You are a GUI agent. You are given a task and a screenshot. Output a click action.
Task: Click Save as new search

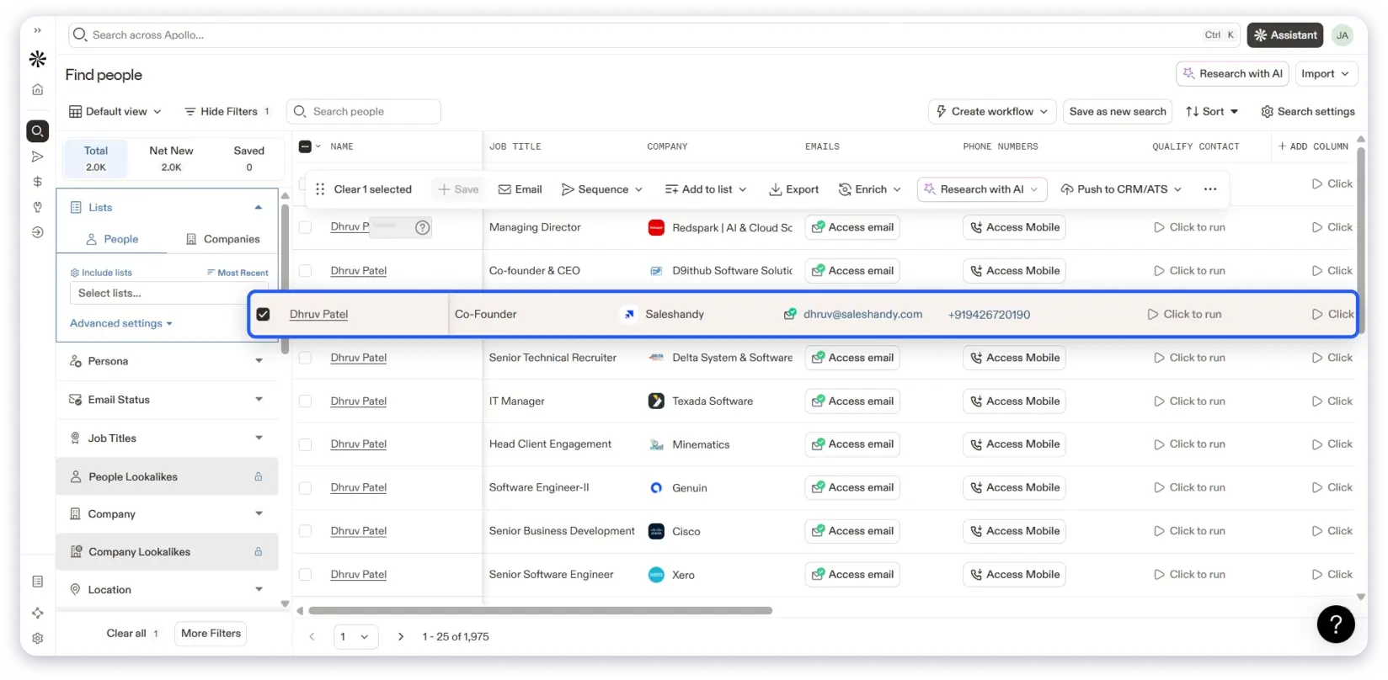[x=1118, y=111]
